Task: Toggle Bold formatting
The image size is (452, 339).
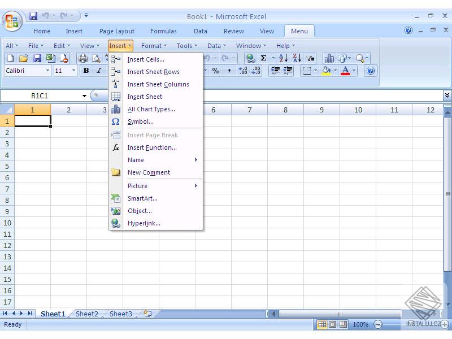Action: coord(86,71)
